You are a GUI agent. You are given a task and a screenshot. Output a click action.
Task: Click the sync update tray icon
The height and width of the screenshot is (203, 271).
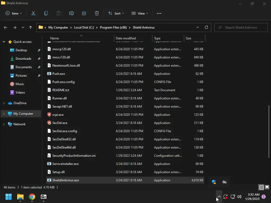[x=225, y=197]
